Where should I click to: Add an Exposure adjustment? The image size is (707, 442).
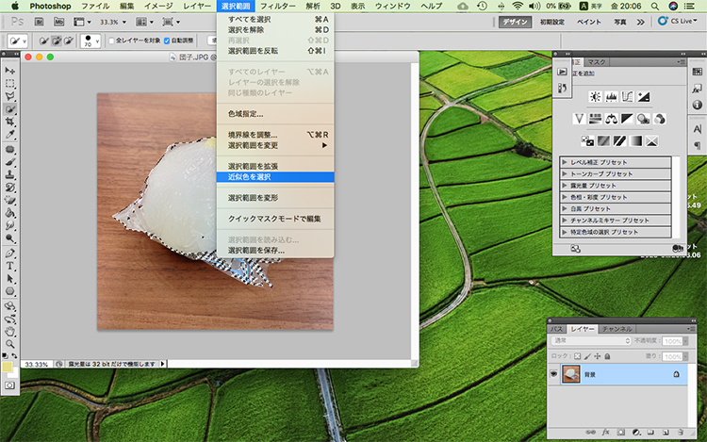point(644,96)
